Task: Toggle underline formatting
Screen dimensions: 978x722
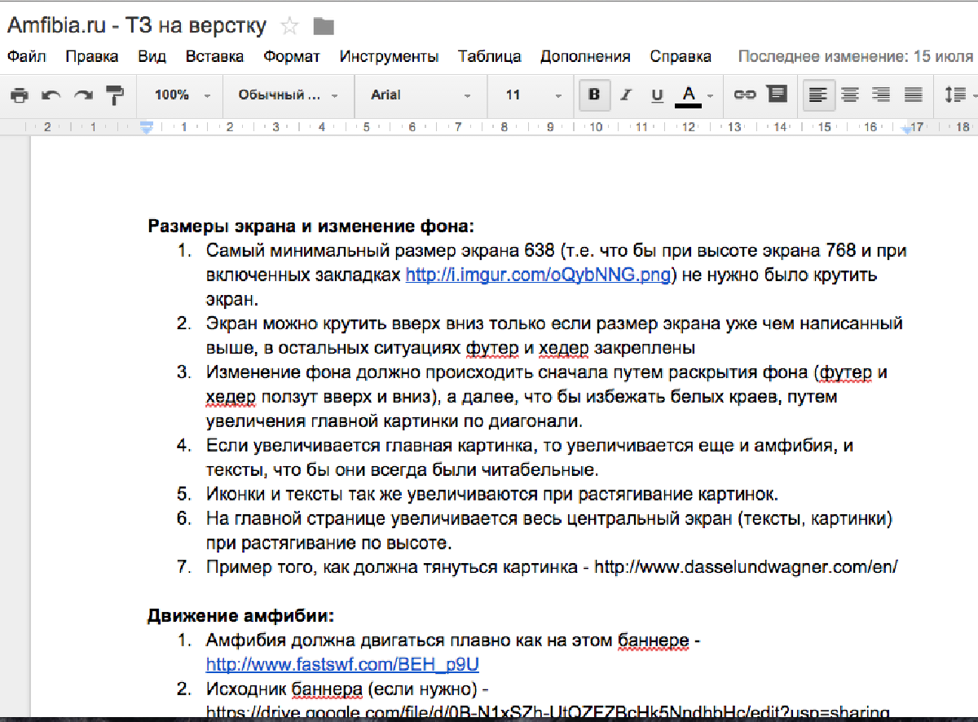Action: [x=657, y=95]
